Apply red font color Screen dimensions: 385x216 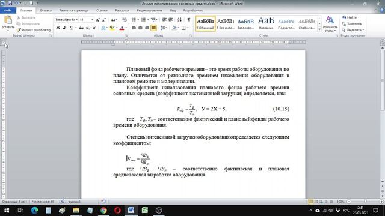122,28
